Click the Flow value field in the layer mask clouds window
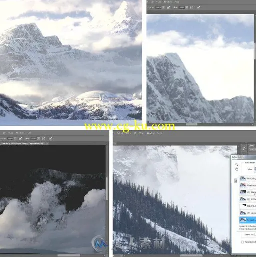The image size is (256, 257). pos(33,138)
